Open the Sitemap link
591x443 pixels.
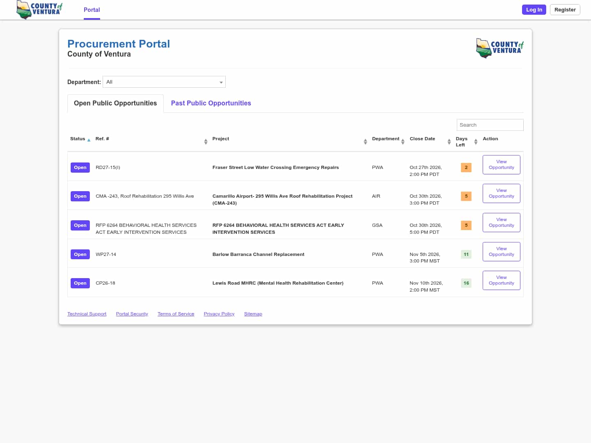coord(253,314)
